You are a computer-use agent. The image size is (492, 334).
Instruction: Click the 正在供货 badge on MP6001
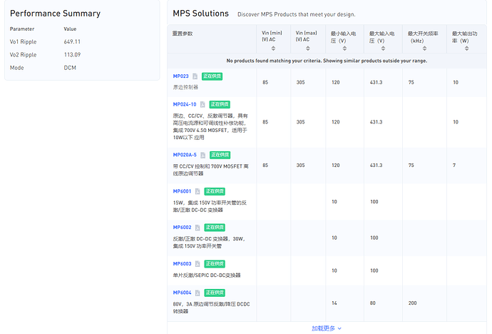(215, 191)
